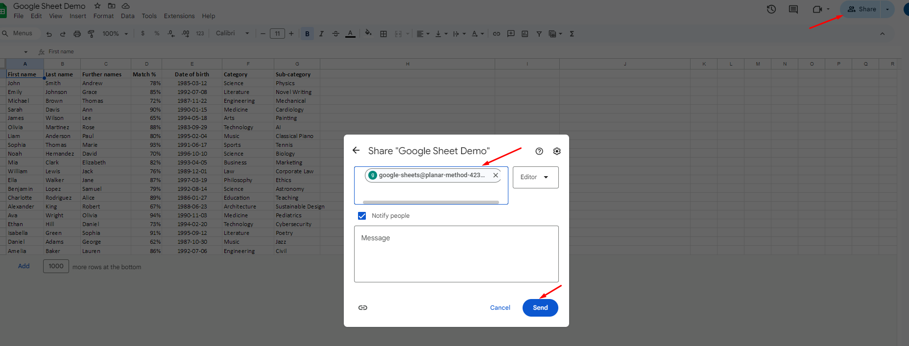Screen dimensions: 909x346
Task: Format as currency with dollar icon
Action: pyautogui.click(x=143, y=33)
